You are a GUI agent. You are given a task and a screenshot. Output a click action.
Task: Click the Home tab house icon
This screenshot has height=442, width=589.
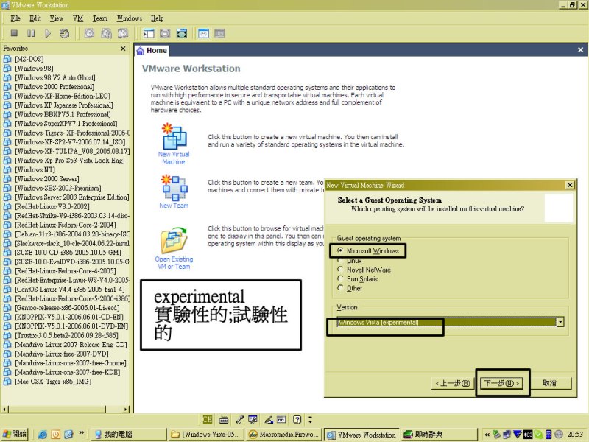[x=140, y=51]
